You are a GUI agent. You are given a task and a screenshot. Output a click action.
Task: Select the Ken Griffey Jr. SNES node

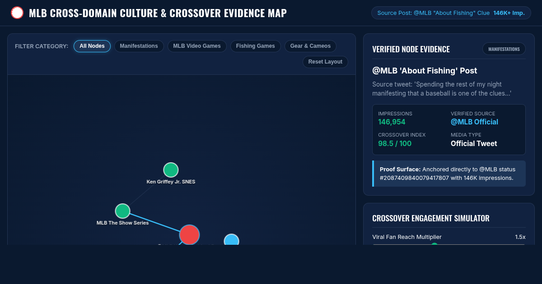pyautogui.click(x=171, y=170)
